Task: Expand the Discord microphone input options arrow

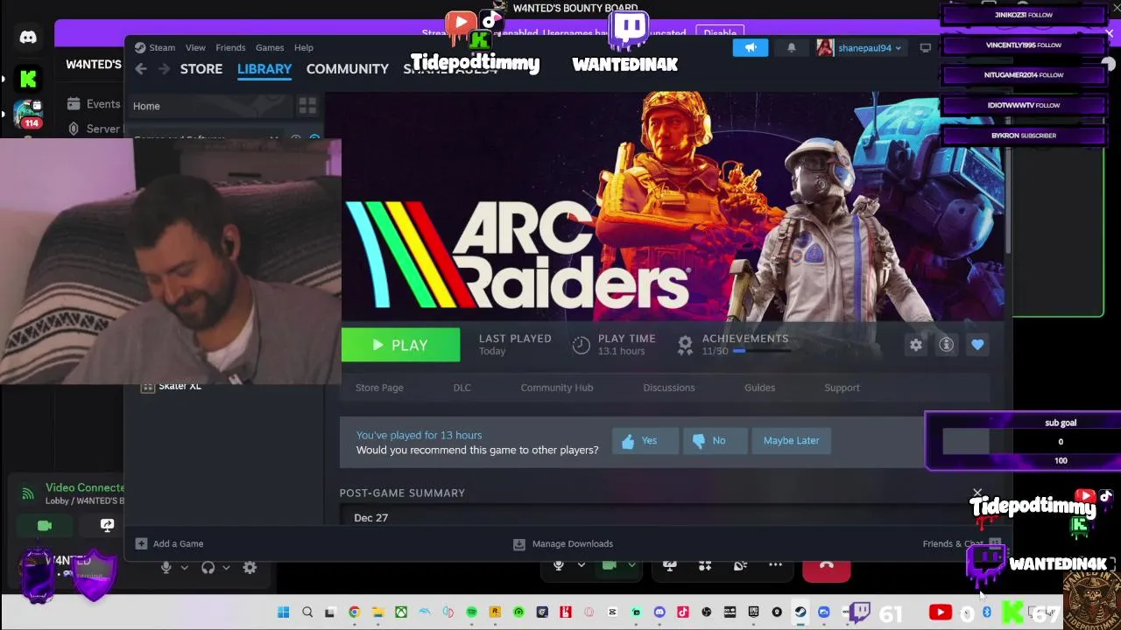Action: [x=184, y=568]
